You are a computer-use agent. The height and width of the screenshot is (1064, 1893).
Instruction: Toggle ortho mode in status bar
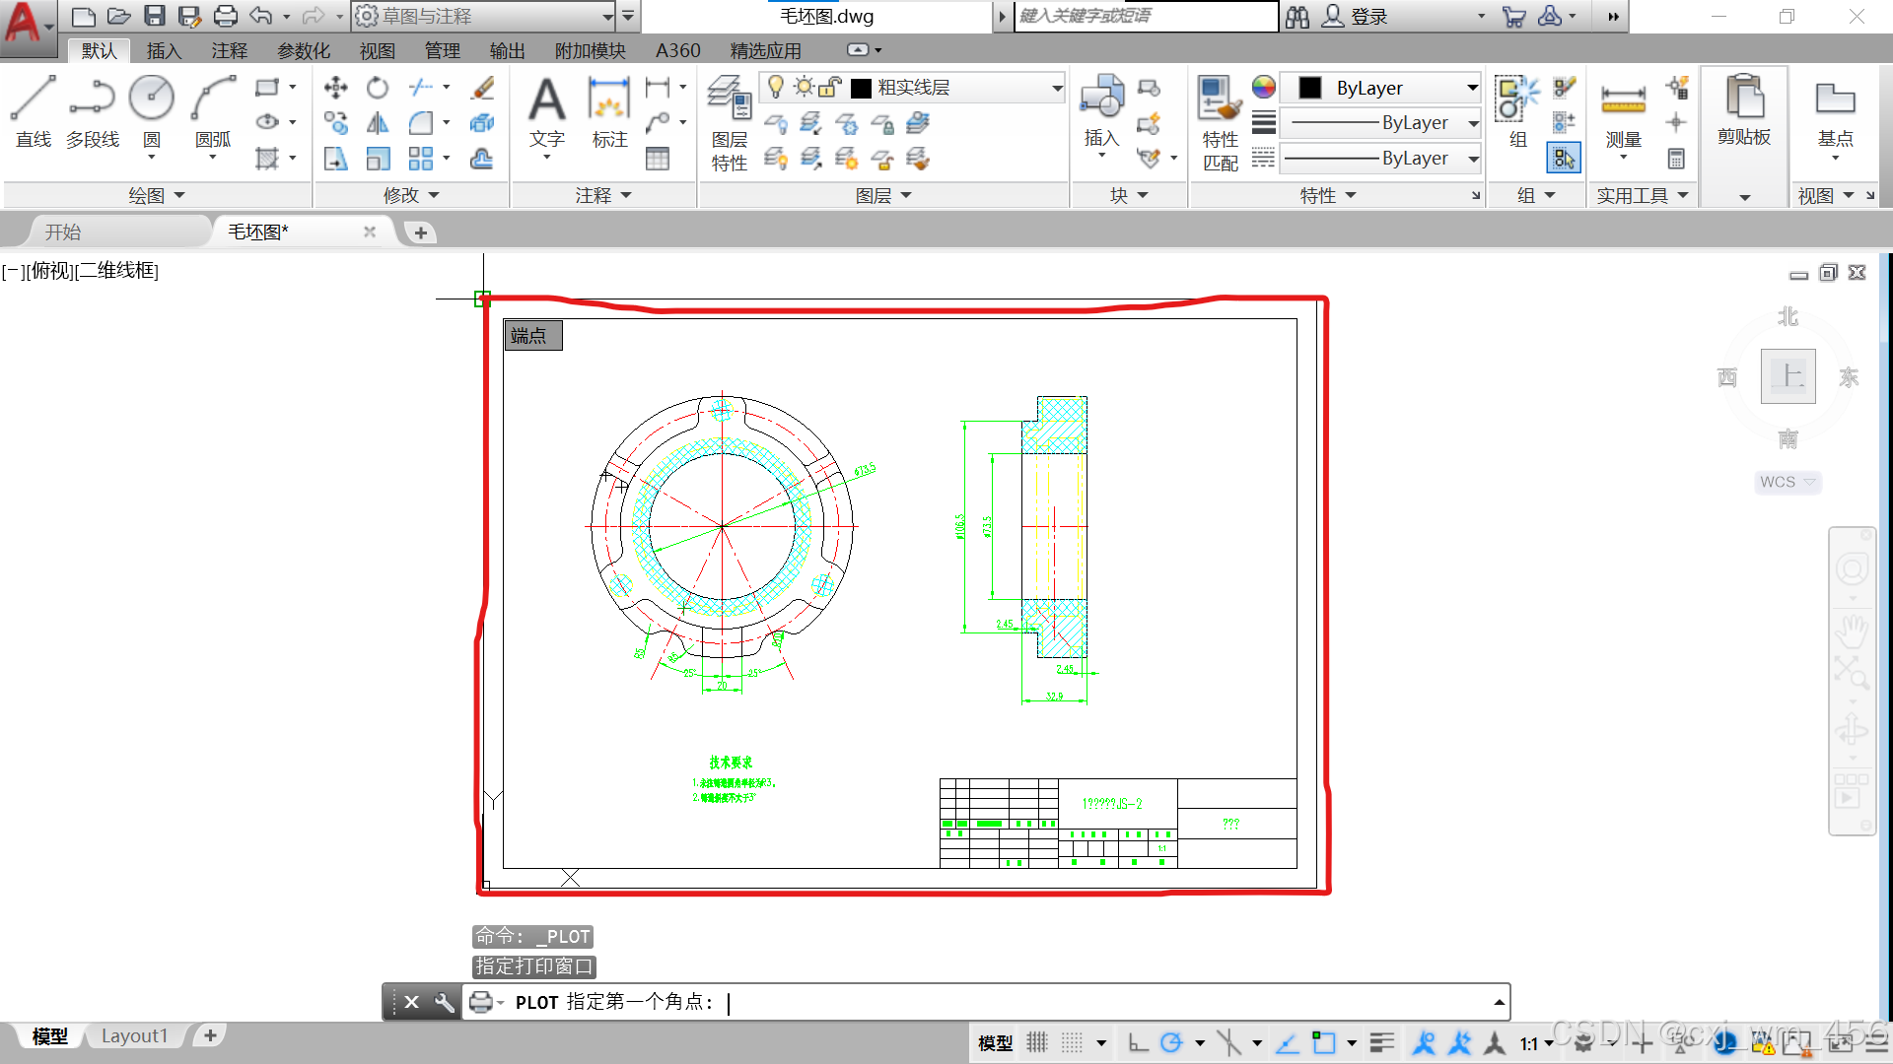[x=1138, y=1042]
